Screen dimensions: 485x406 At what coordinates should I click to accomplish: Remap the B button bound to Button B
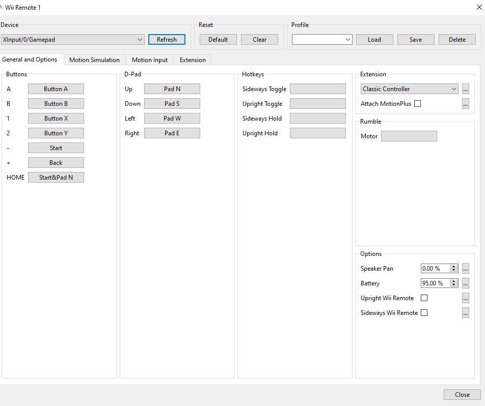click(56, 104)
